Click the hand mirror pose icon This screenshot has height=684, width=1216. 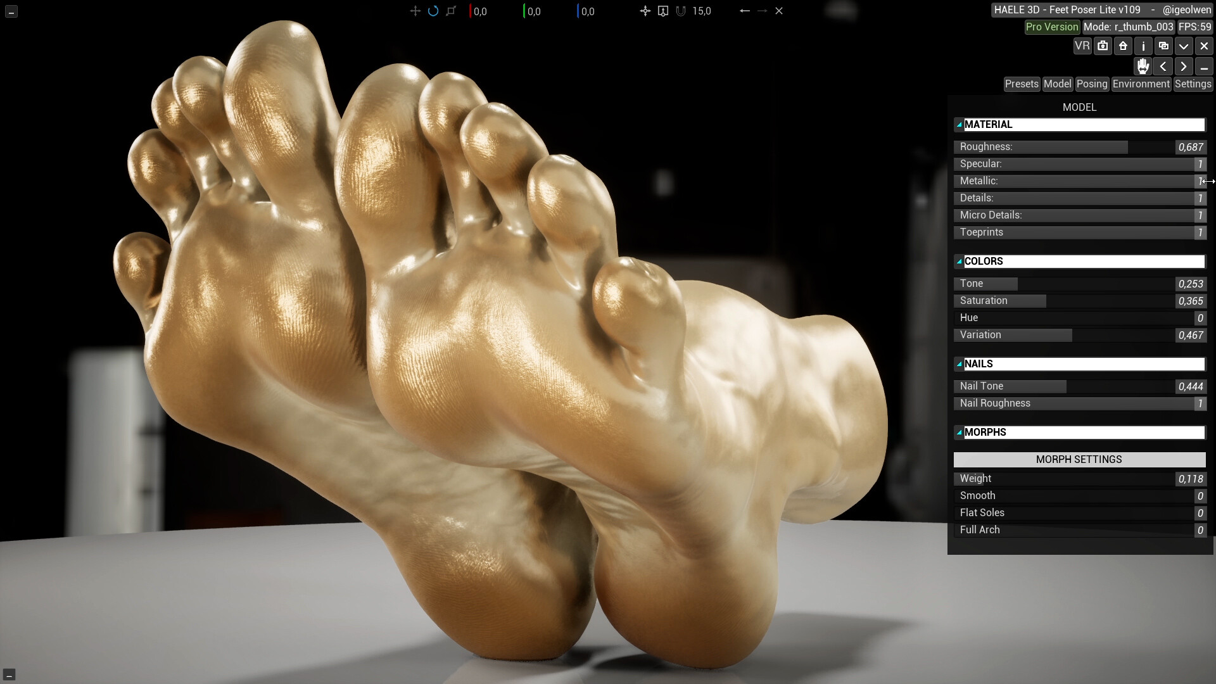click(x=1143, y=66)
